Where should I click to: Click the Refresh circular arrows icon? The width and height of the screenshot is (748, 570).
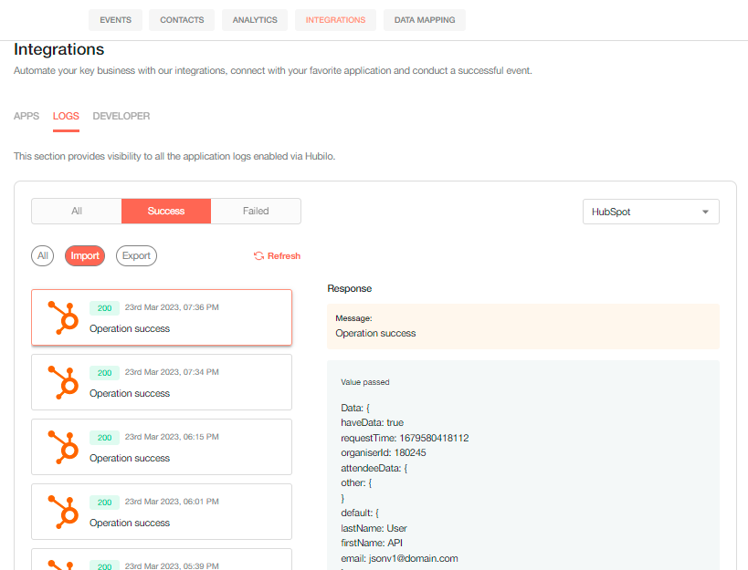click(258, 256)
